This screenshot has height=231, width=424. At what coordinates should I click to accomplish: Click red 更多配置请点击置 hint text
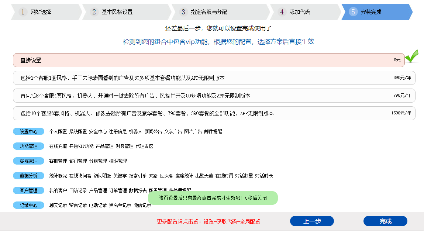tap(208, 221)
